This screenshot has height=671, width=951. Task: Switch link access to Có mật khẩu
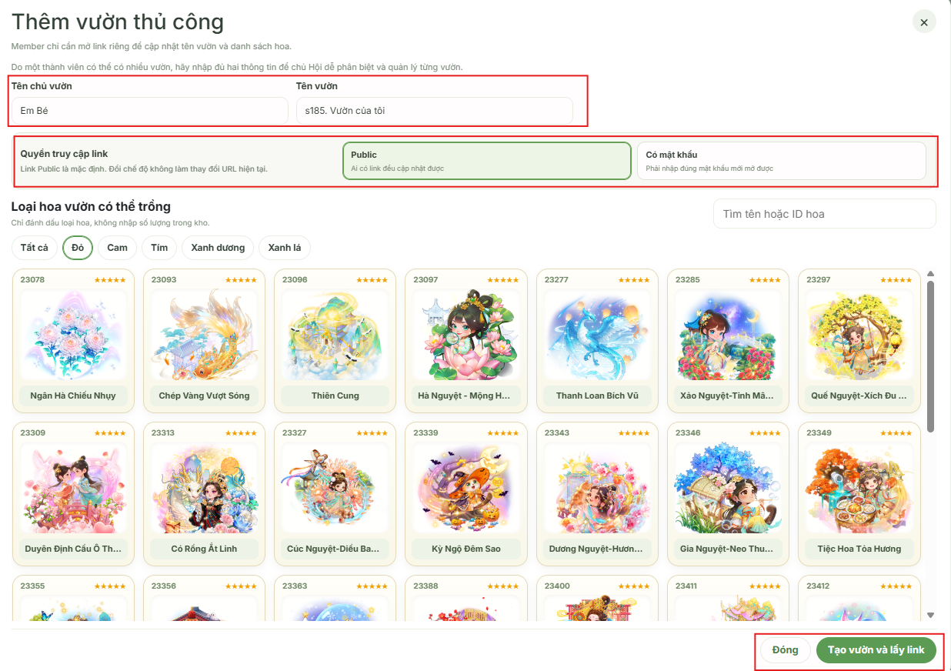point(782,161)
